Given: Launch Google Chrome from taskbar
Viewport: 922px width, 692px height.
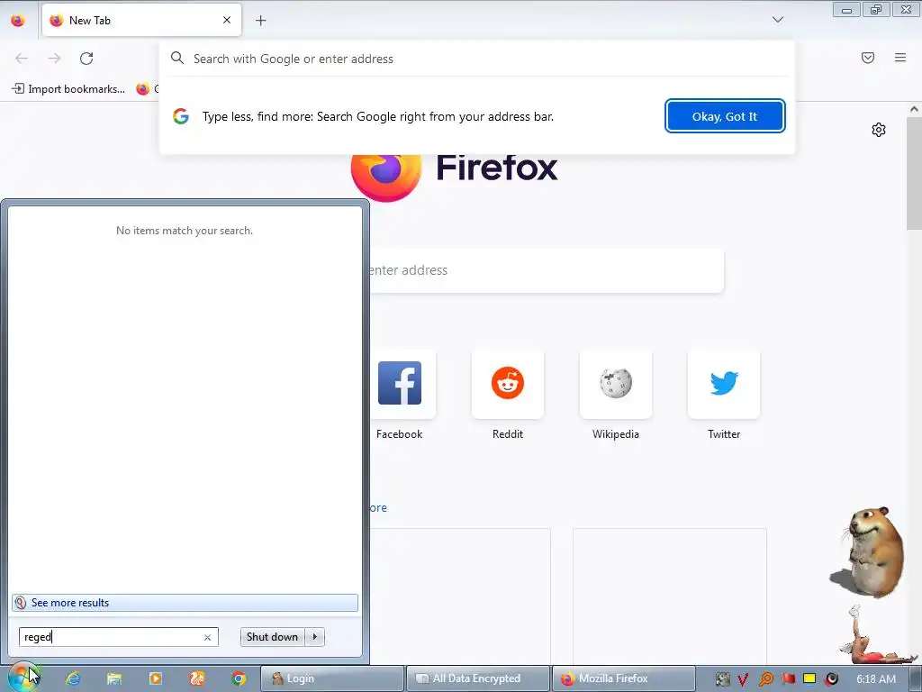Looking at the screenshot, I should (x=238, y=678).
